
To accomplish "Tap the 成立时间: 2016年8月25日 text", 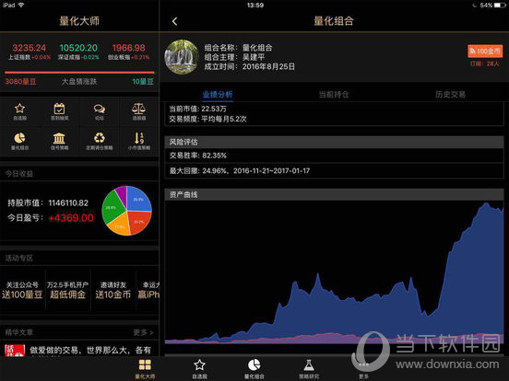I will click(249, 67).
